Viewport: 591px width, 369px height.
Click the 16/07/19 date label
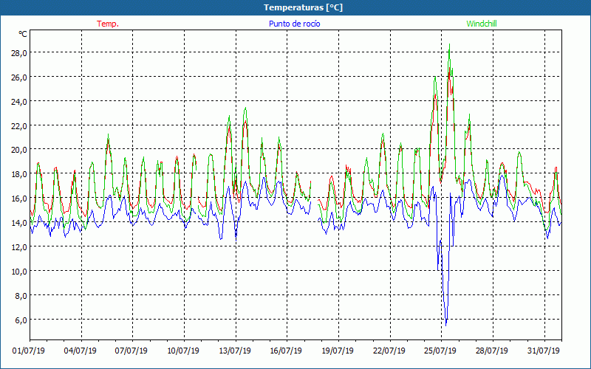[x=286, y=351]
